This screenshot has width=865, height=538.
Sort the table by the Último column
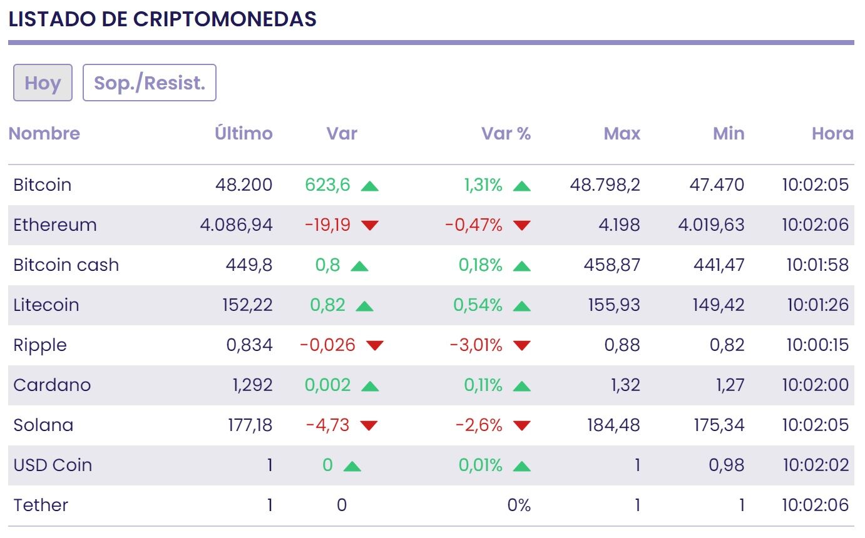pos(243,133)
